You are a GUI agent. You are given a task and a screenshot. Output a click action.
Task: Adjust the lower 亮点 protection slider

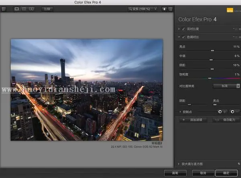[215, 105]
